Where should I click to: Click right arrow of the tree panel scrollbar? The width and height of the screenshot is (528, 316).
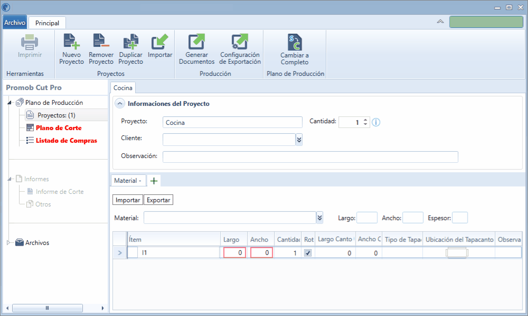point(103,308)
